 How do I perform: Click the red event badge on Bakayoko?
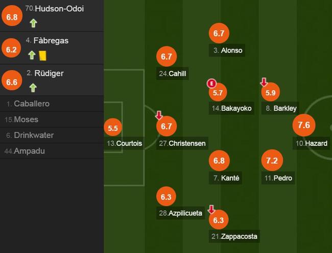coord(211,83)
